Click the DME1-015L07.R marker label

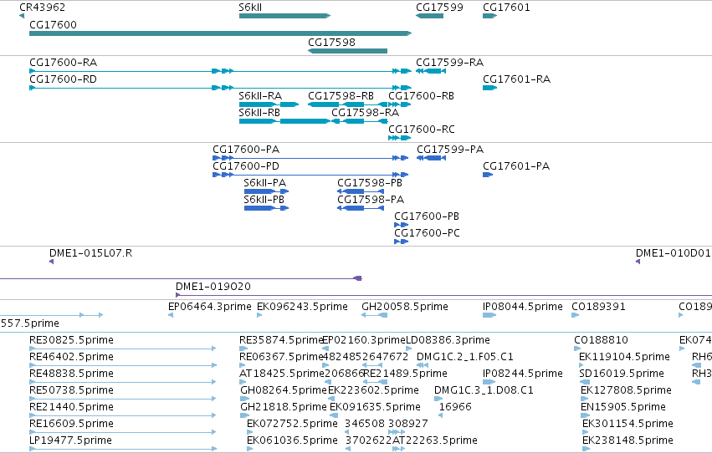[91, 253]
